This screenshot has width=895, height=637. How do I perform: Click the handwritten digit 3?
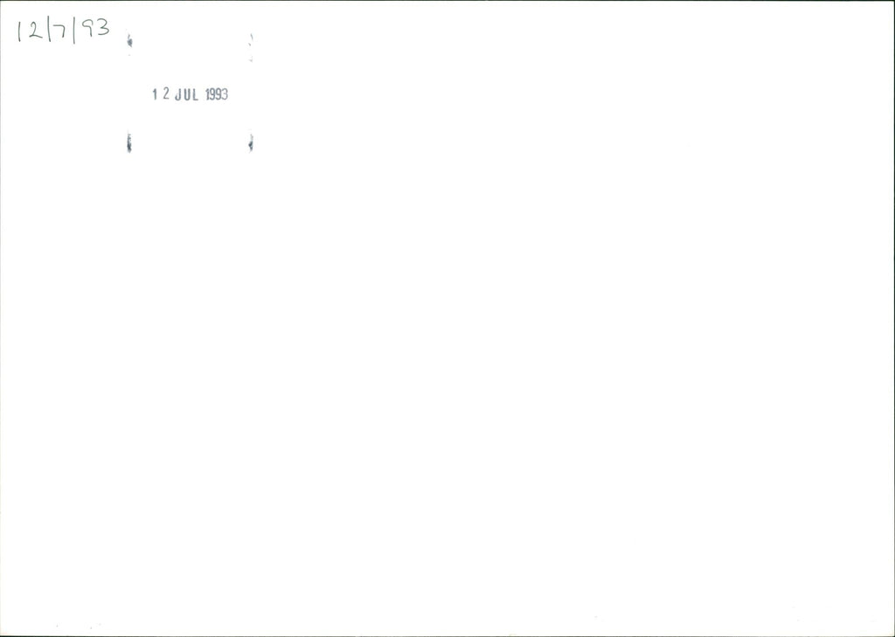(x=103, y=26)
